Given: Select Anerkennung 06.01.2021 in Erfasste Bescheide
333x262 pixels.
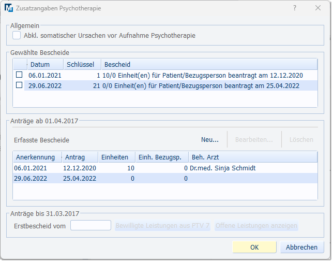Looking at the screenshot, I should pyautogui.click(x=31, y=168).
